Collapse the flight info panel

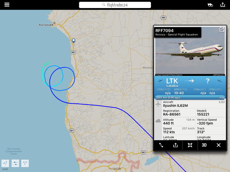(190, 145)
